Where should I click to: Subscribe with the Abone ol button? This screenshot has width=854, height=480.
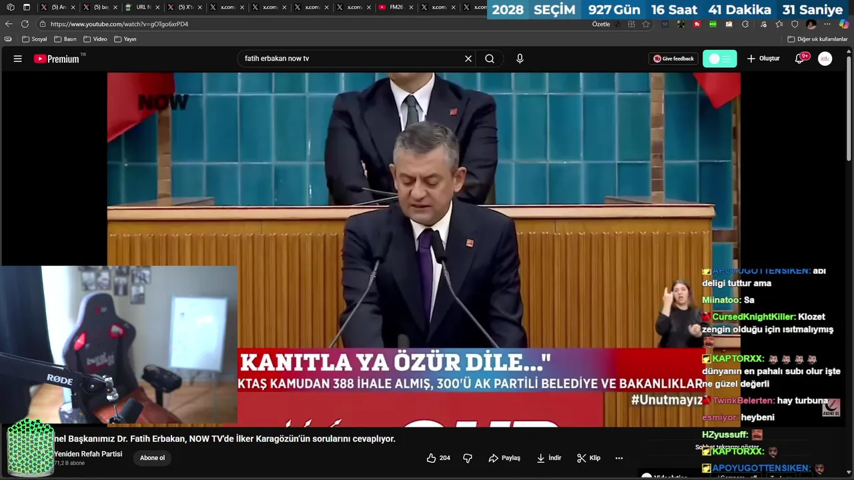point(152,458)
